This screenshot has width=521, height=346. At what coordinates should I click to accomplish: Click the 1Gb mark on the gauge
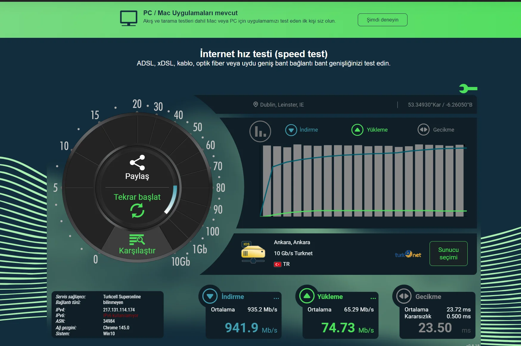pyautogui.click(x=200, y=249)
